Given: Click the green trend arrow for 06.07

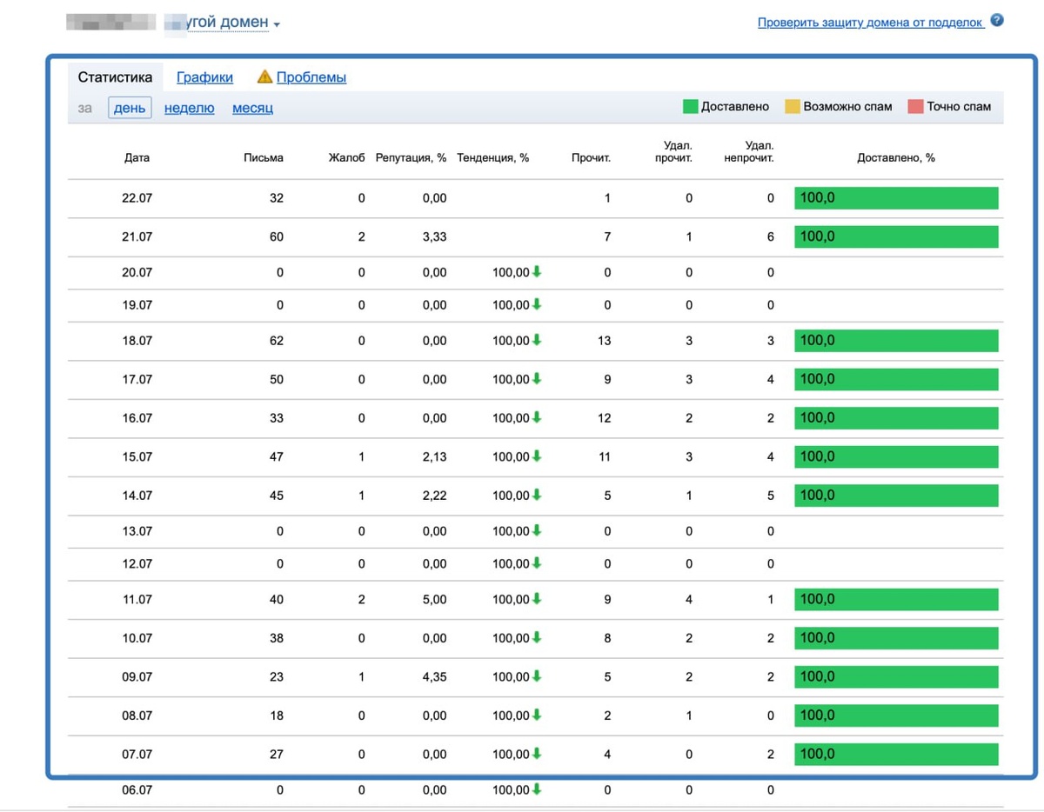Looking at the screenshot, I should 537,789.
